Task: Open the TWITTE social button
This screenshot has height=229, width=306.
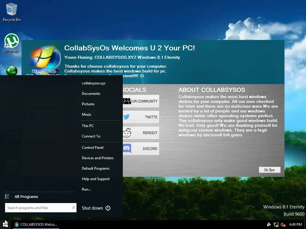Action: [141, 117]
